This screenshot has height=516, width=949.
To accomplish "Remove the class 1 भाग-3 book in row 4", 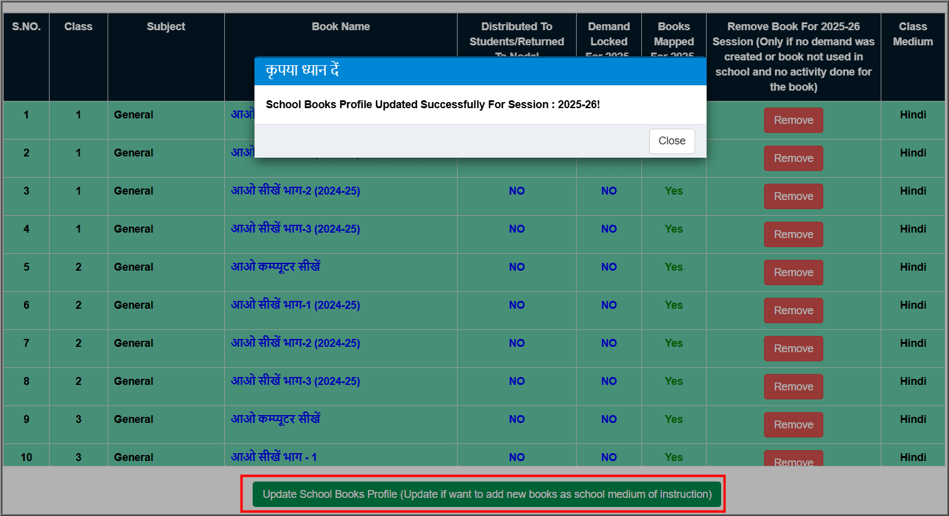I will click(x=793, y=234).
